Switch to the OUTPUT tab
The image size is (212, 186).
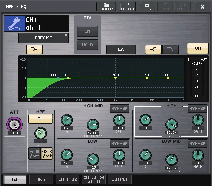(x=120, y=179)
